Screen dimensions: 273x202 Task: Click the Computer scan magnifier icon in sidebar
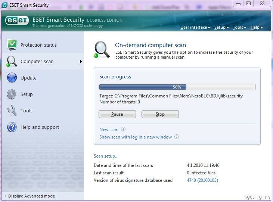12,61
